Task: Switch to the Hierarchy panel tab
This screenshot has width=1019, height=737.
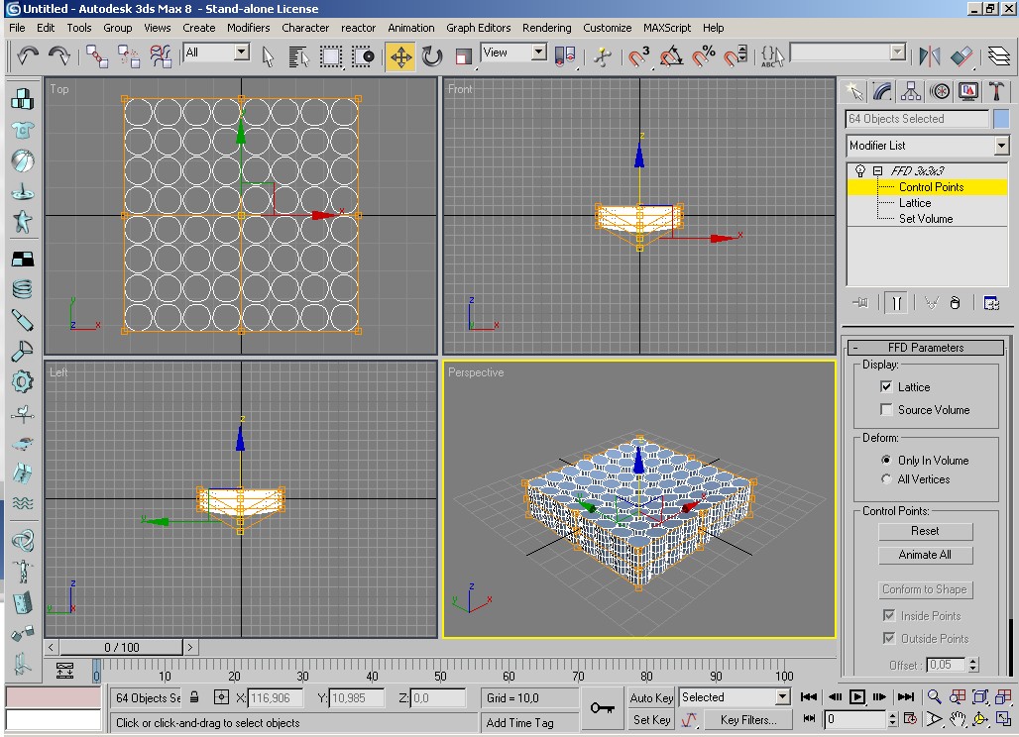Action: tap(911, 91)
